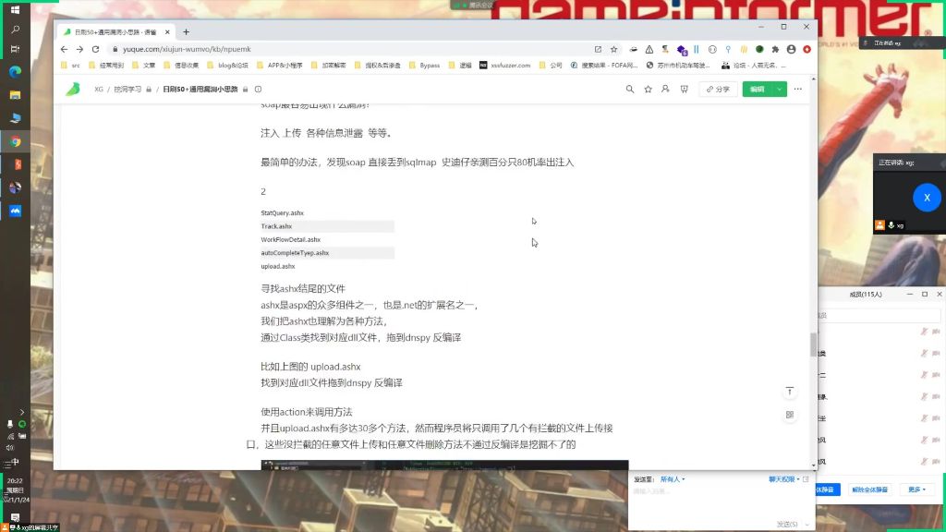This screenshot has width=946, height=532.
Task: Click the scrollbar down arrow
Action: (x=813, y=465)
